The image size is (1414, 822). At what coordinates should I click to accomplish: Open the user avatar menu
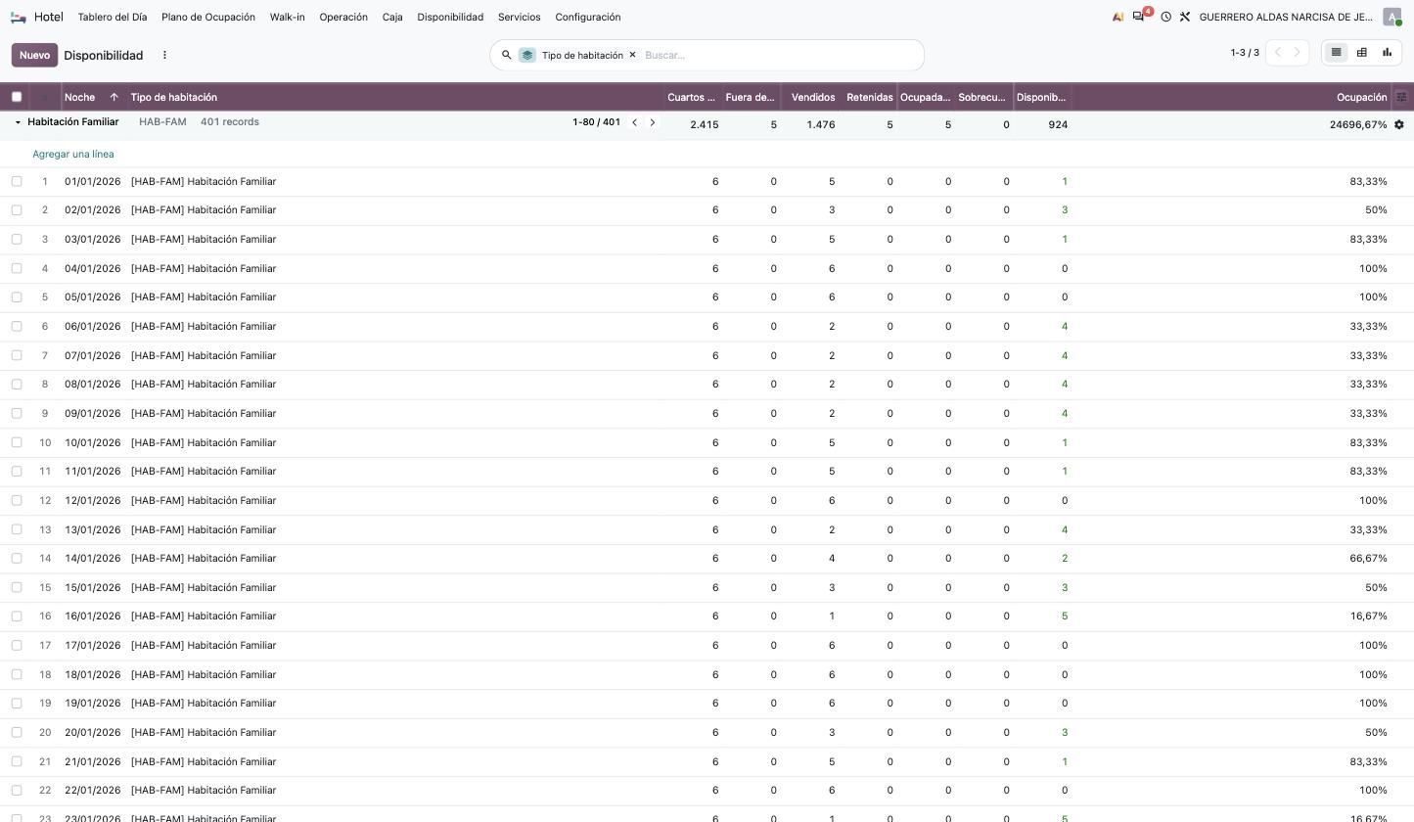1391,17
